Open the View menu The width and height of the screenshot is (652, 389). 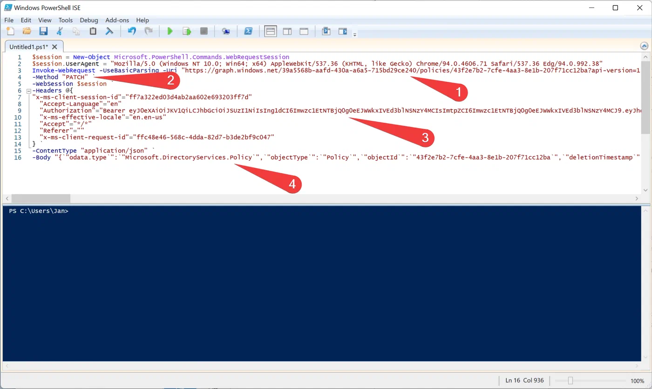[45, 20]
